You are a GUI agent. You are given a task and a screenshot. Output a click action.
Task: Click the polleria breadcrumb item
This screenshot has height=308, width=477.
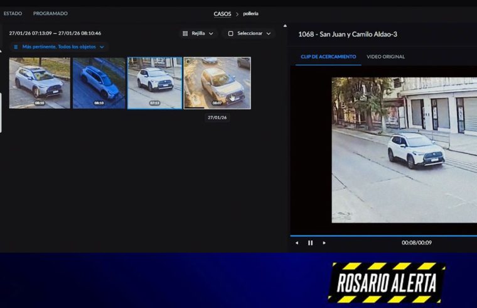tap(250, 13)
